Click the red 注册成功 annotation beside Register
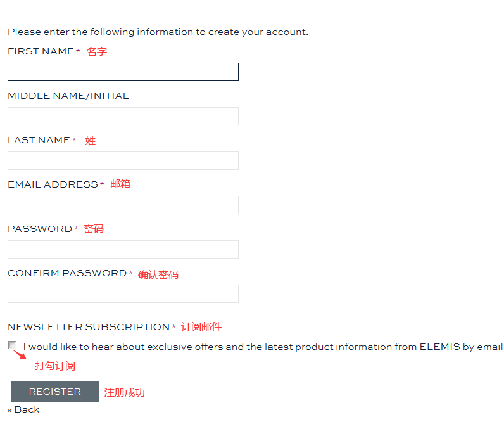This screenshot has width=504, height=436. (x=124, y=392)
